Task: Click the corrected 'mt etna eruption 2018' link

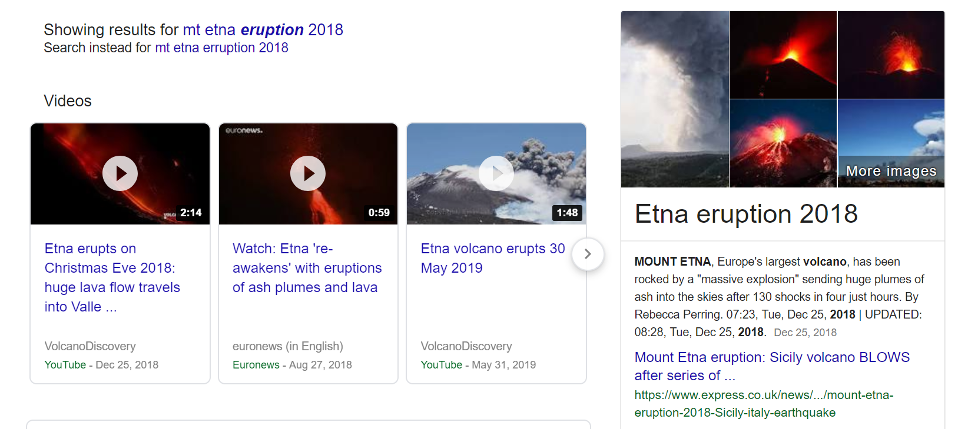Action: coord(263,30)
